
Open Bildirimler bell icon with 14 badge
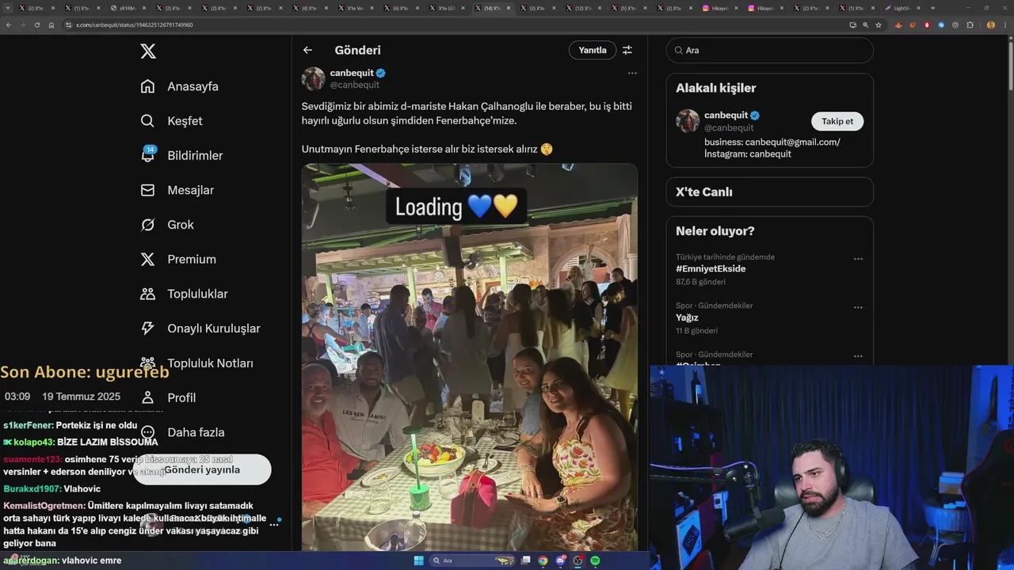147,154
